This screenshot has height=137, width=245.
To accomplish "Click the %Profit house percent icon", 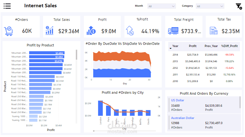I will [130, 31].
